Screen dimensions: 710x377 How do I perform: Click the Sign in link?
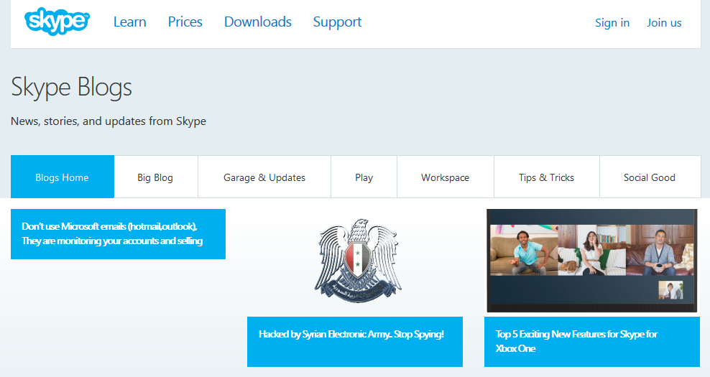tap(612, 23)
